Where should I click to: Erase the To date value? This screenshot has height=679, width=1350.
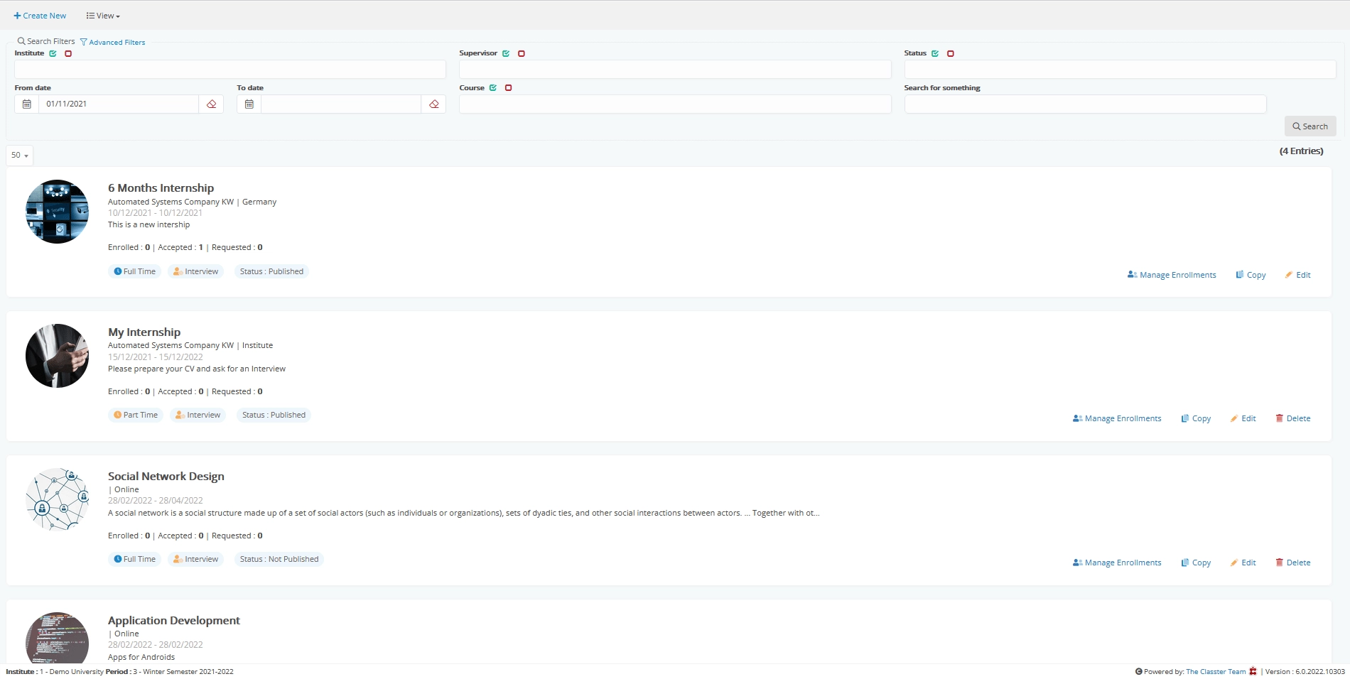click(x=433, y=104)
